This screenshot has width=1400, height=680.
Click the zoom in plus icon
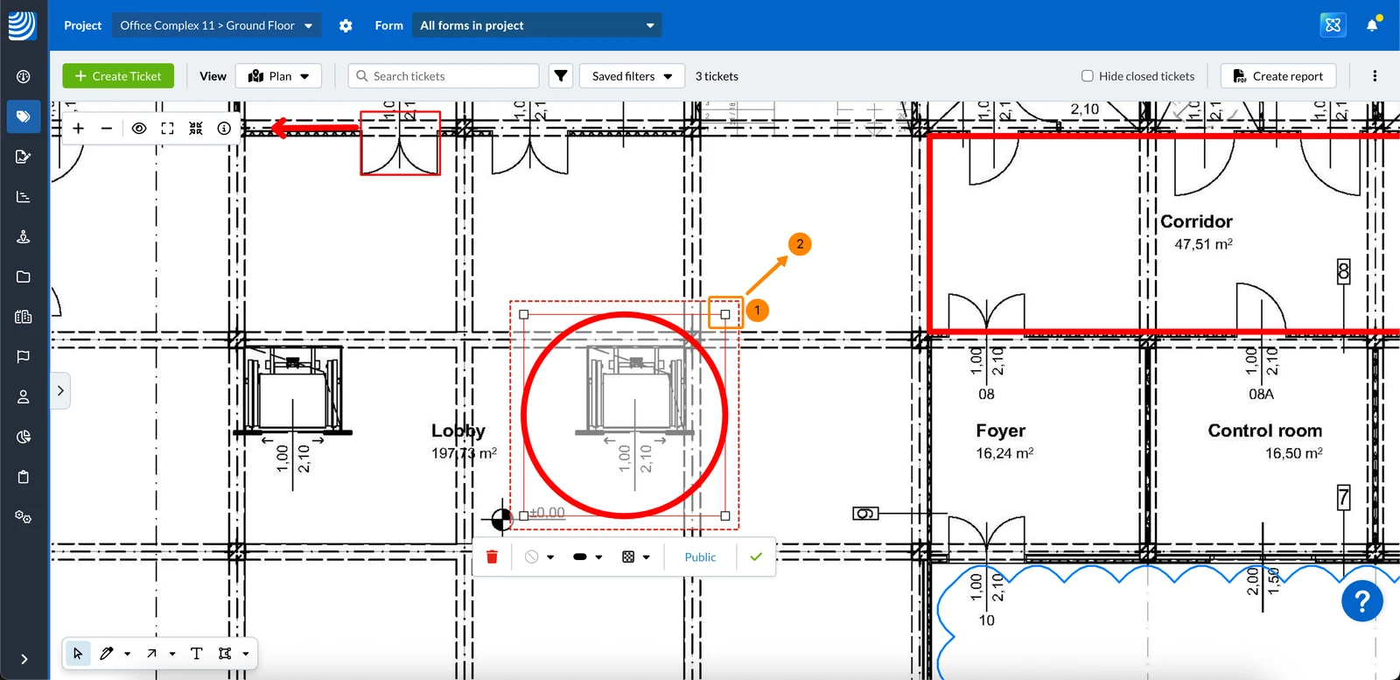[x=78, y=128]
